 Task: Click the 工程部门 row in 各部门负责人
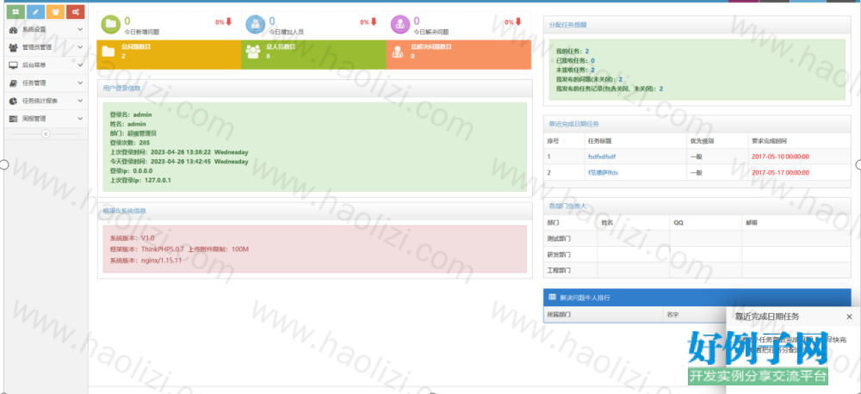pos(697,270)
